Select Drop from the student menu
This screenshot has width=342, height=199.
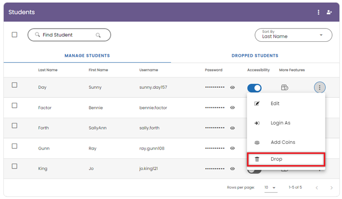point(286,159)
